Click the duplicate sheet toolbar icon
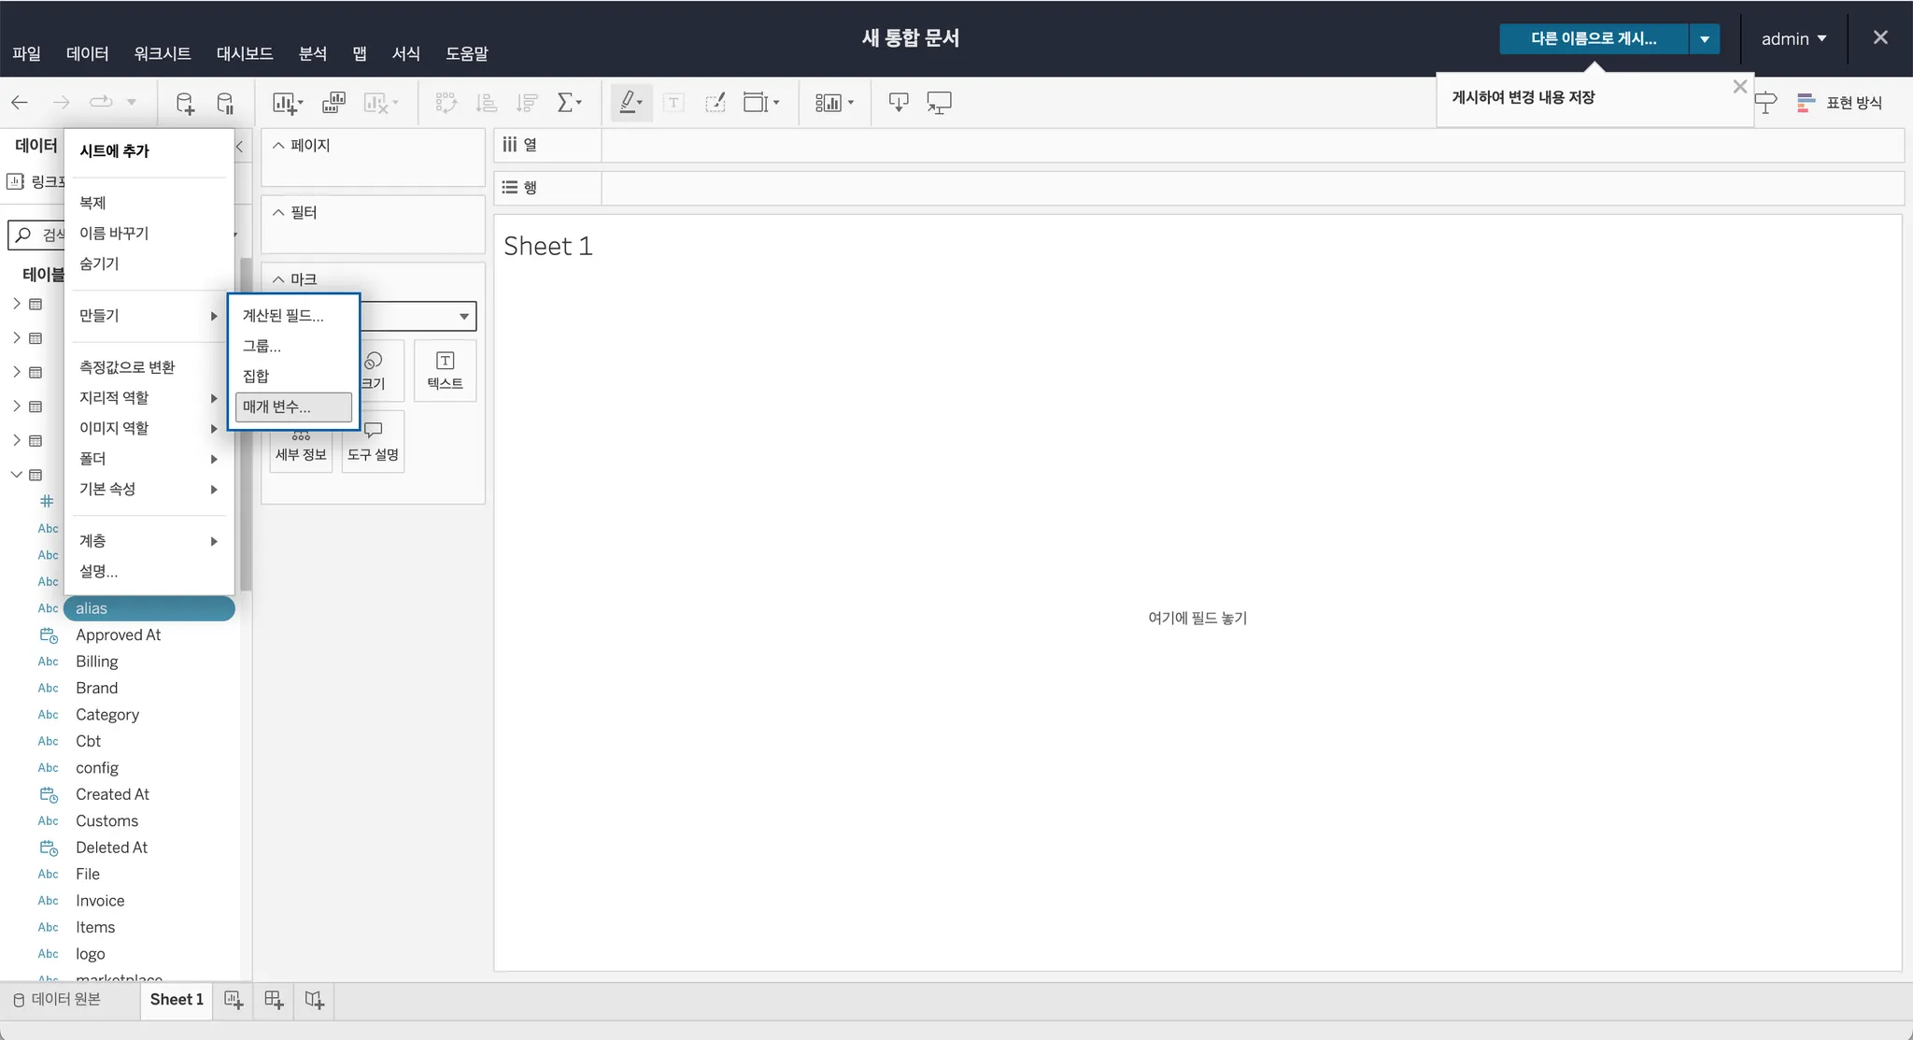The height and width of the screenshot is (1040, 1913). coord(333,103)
